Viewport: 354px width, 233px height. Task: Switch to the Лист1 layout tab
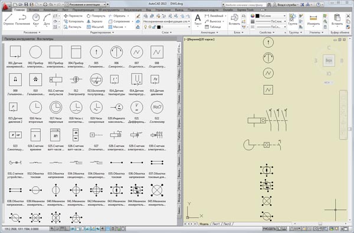pos(216,224)
